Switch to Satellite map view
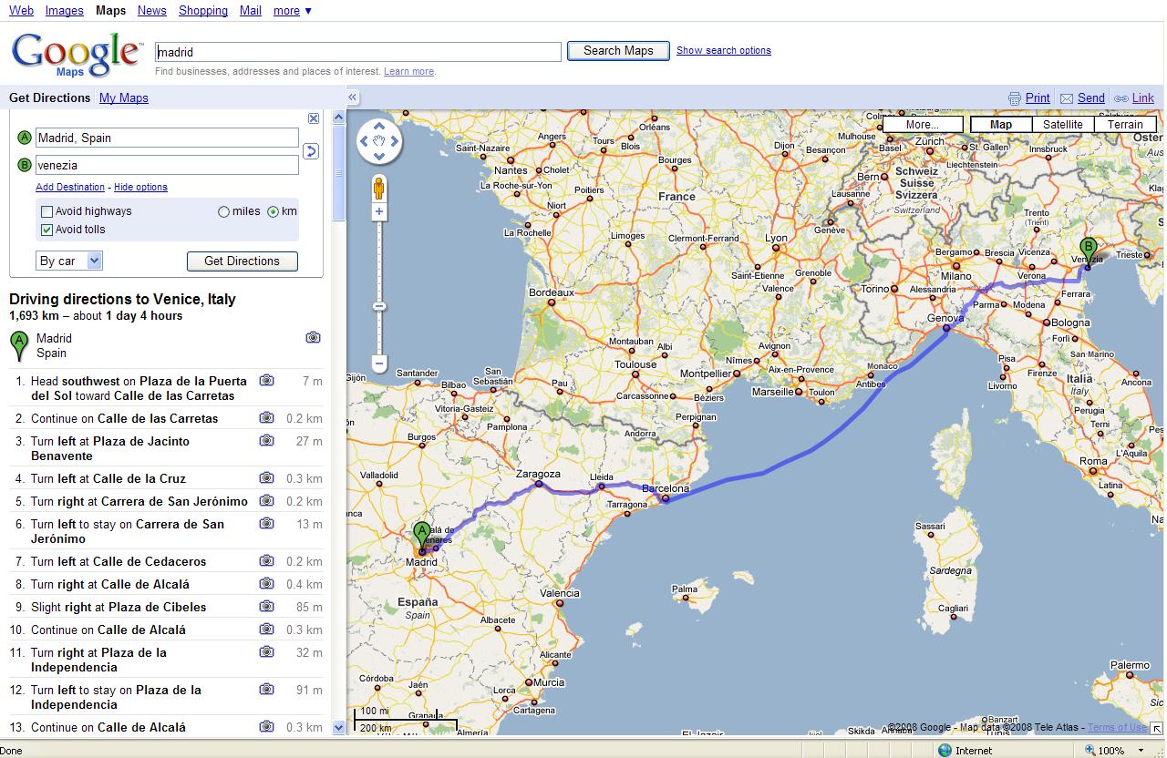Image resolution: width=1167 pixels, height=758 pixels. click(x=1063, y=125)
